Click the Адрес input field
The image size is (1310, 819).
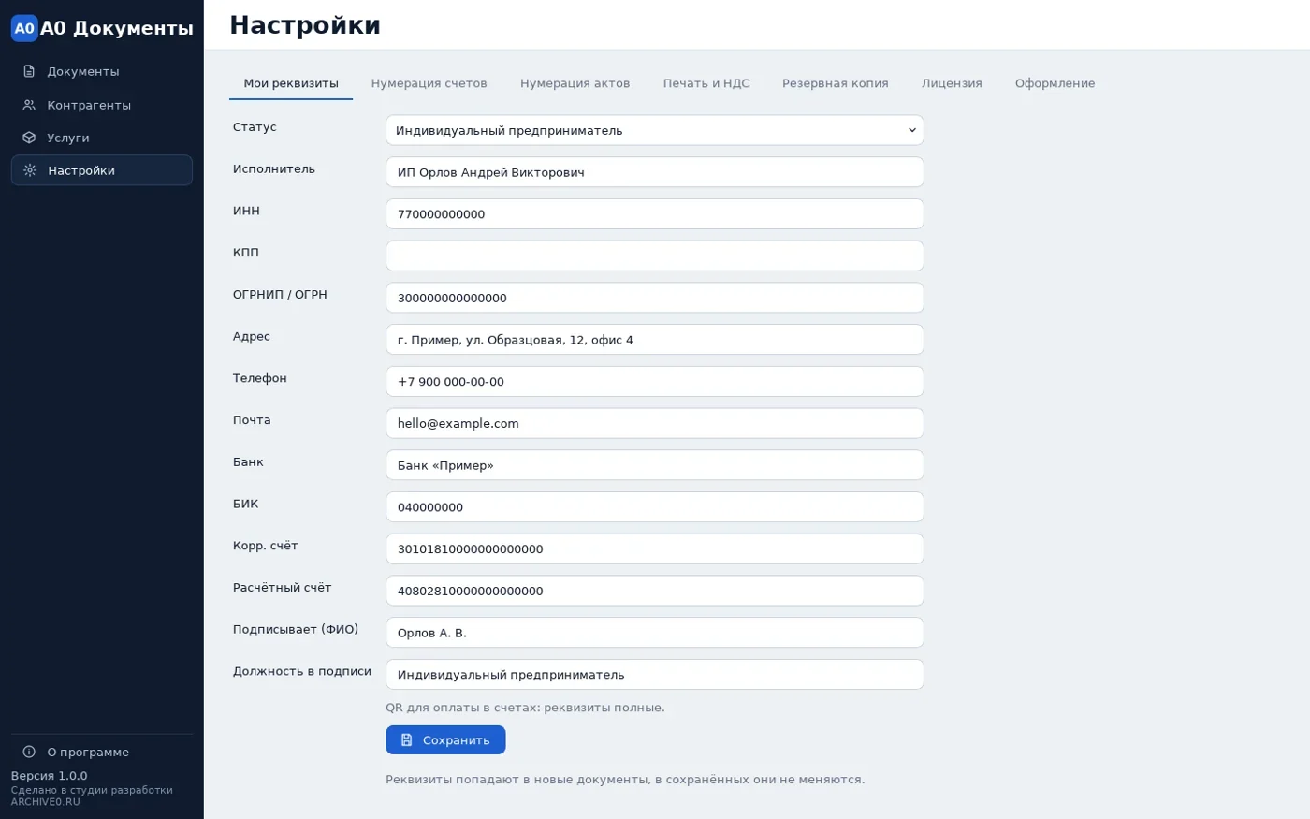point(655,339)
